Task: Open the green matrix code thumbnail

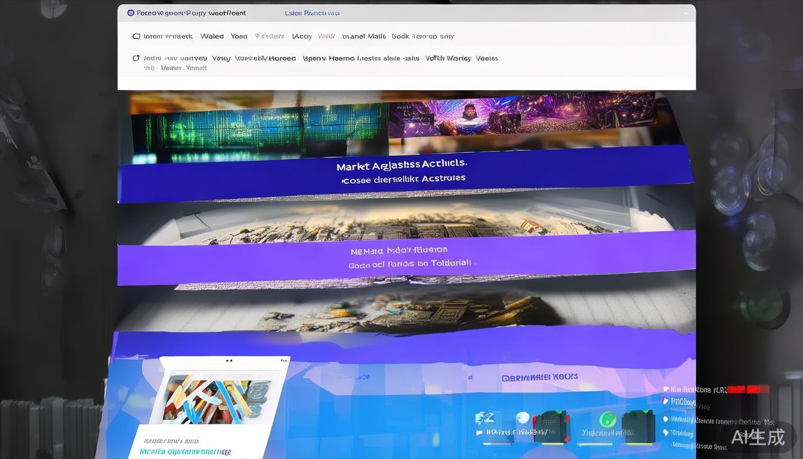Action: (x=259, y=125)
